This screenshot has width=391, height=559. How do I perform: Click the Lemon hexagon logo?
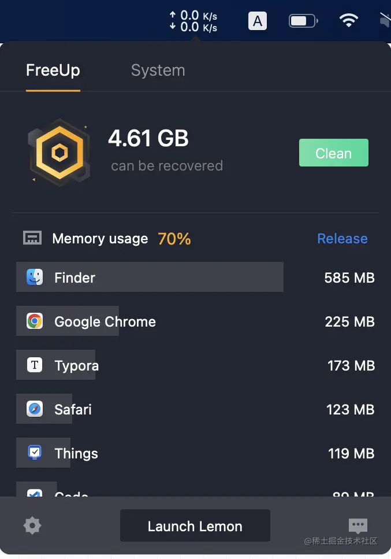(59, 151)
